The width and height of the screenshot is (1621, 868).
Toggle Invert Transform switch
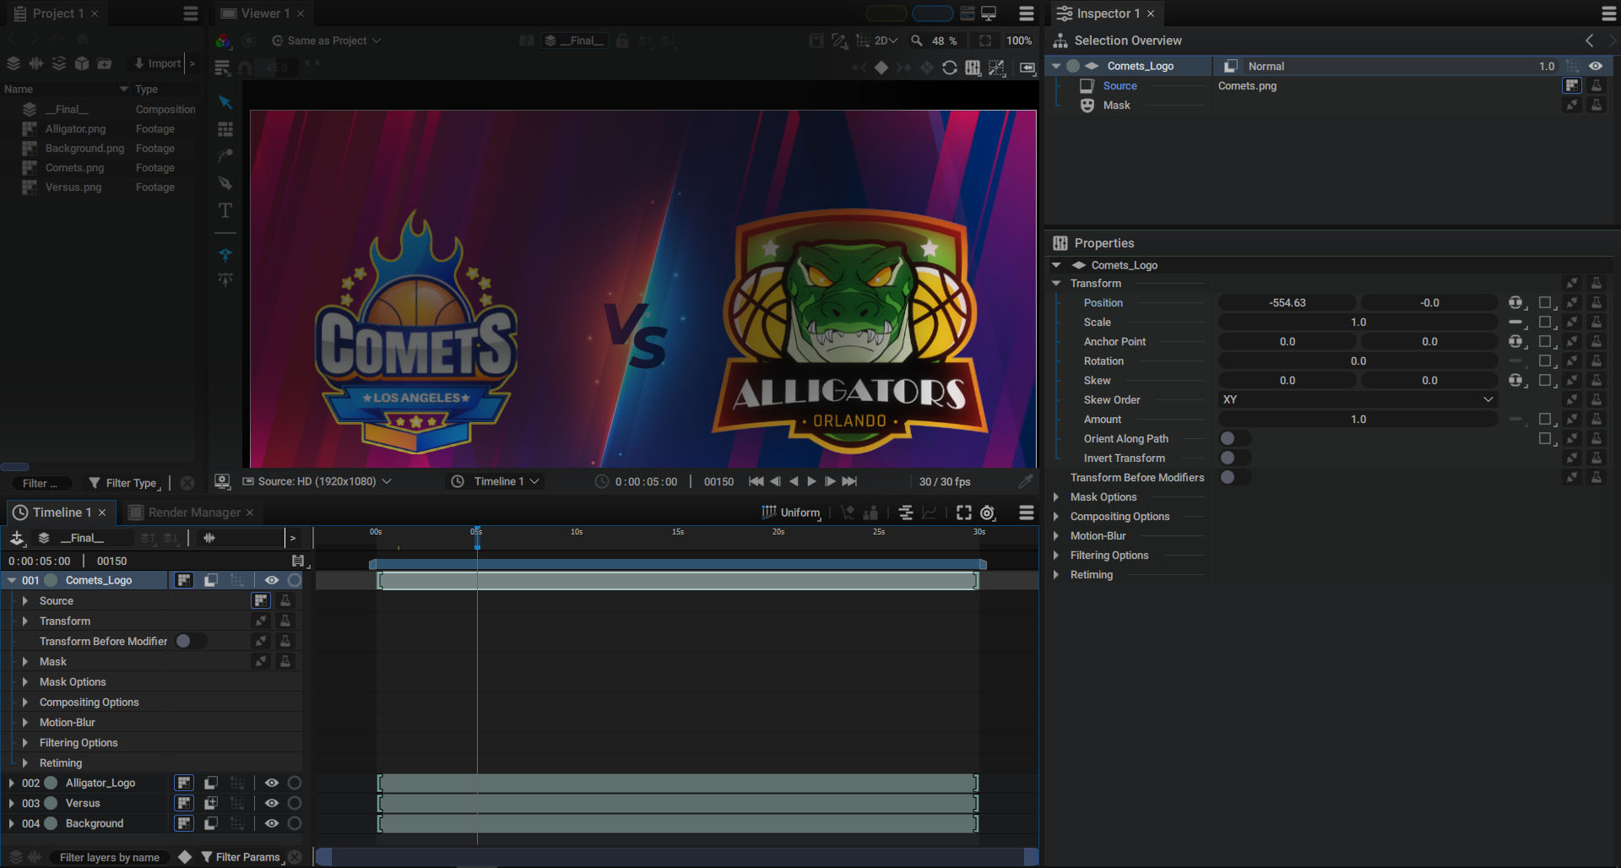pos(1234,458)
